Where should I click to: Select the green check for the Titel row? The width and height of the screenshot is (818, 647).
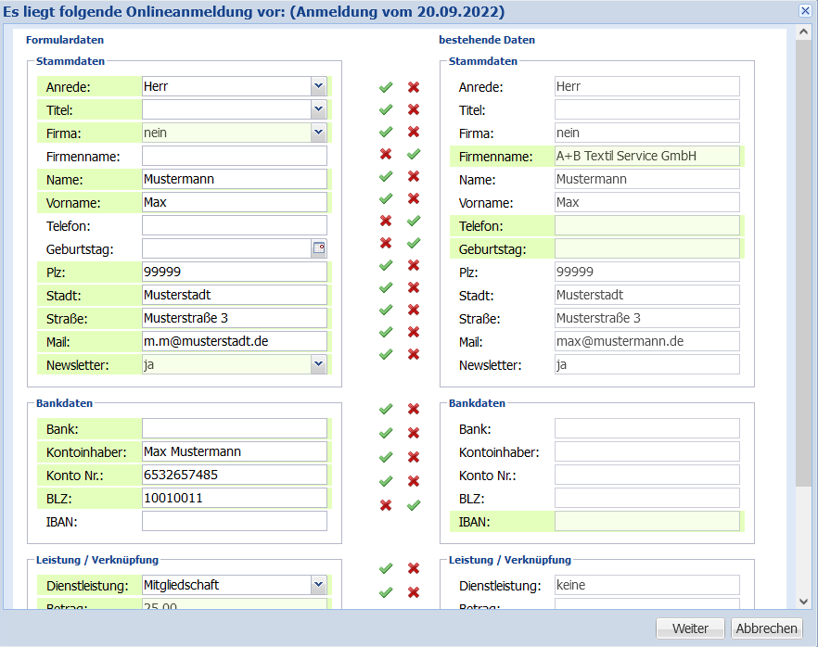tap(386, 109)
